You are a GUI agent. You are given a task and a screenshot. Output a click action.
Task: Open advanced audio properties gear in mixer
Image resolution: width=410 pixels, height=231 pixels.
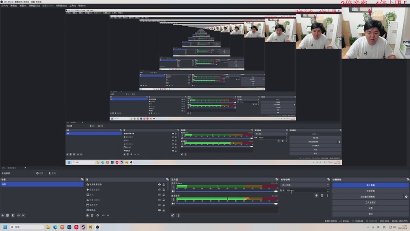(x=173, y=215)
